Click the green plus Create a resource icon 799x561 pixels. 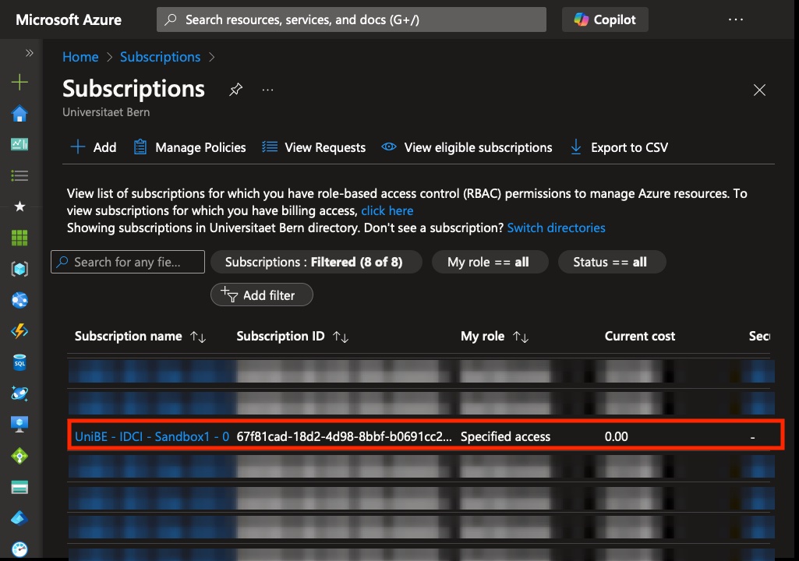(19, 83)
